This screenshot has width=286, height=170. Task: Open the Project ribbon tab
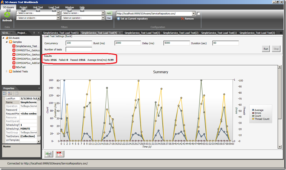tap(23, 7)
